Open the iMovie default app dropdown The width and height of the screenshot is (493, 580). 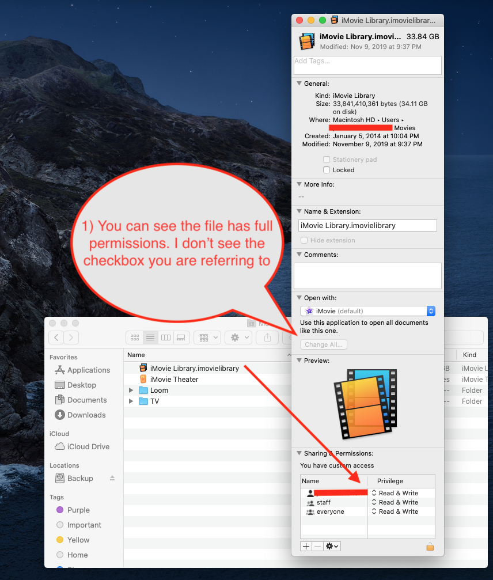[x=367, y=311]
